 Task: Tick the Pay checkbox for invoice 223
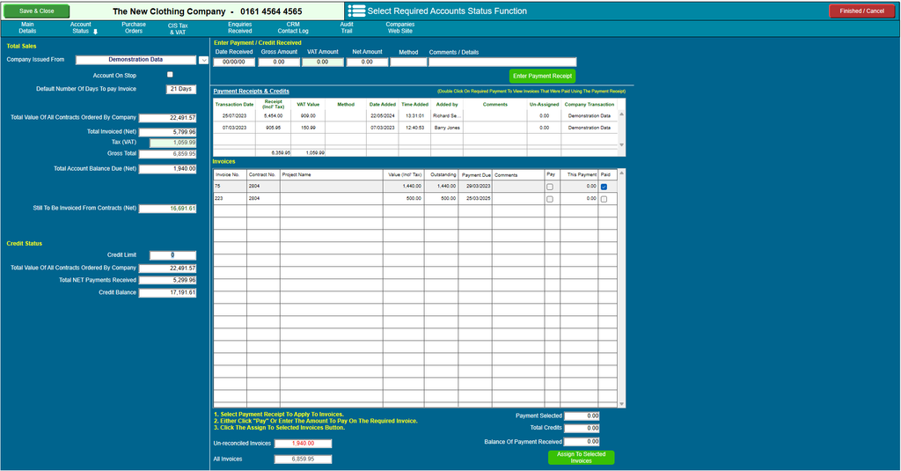[550, 199]
